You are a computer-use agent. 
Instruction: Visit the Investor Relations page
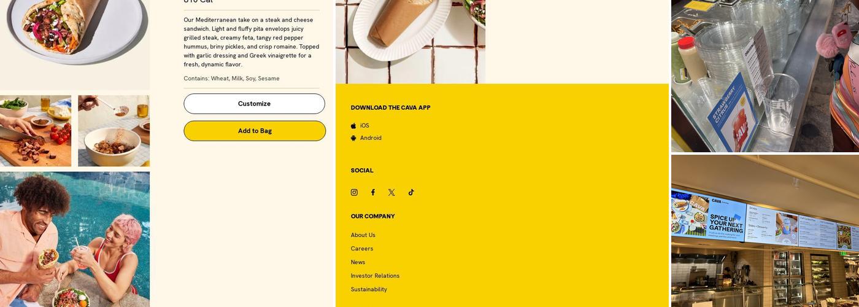pos(375,276)
